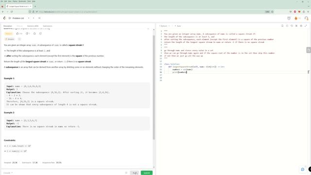This screenshot has height=175, width=311.
Task: Open the Companies tag
Action: tap(10, 39)
